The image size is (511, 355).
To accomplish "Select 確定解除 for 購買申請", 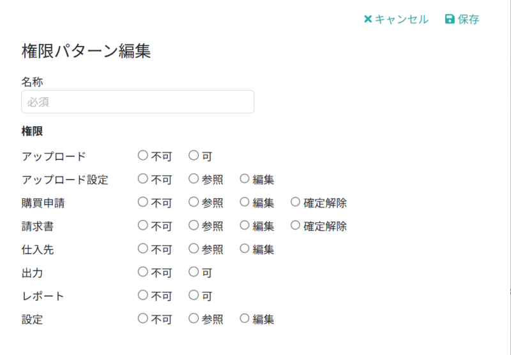I will click(x=295, y=202).
